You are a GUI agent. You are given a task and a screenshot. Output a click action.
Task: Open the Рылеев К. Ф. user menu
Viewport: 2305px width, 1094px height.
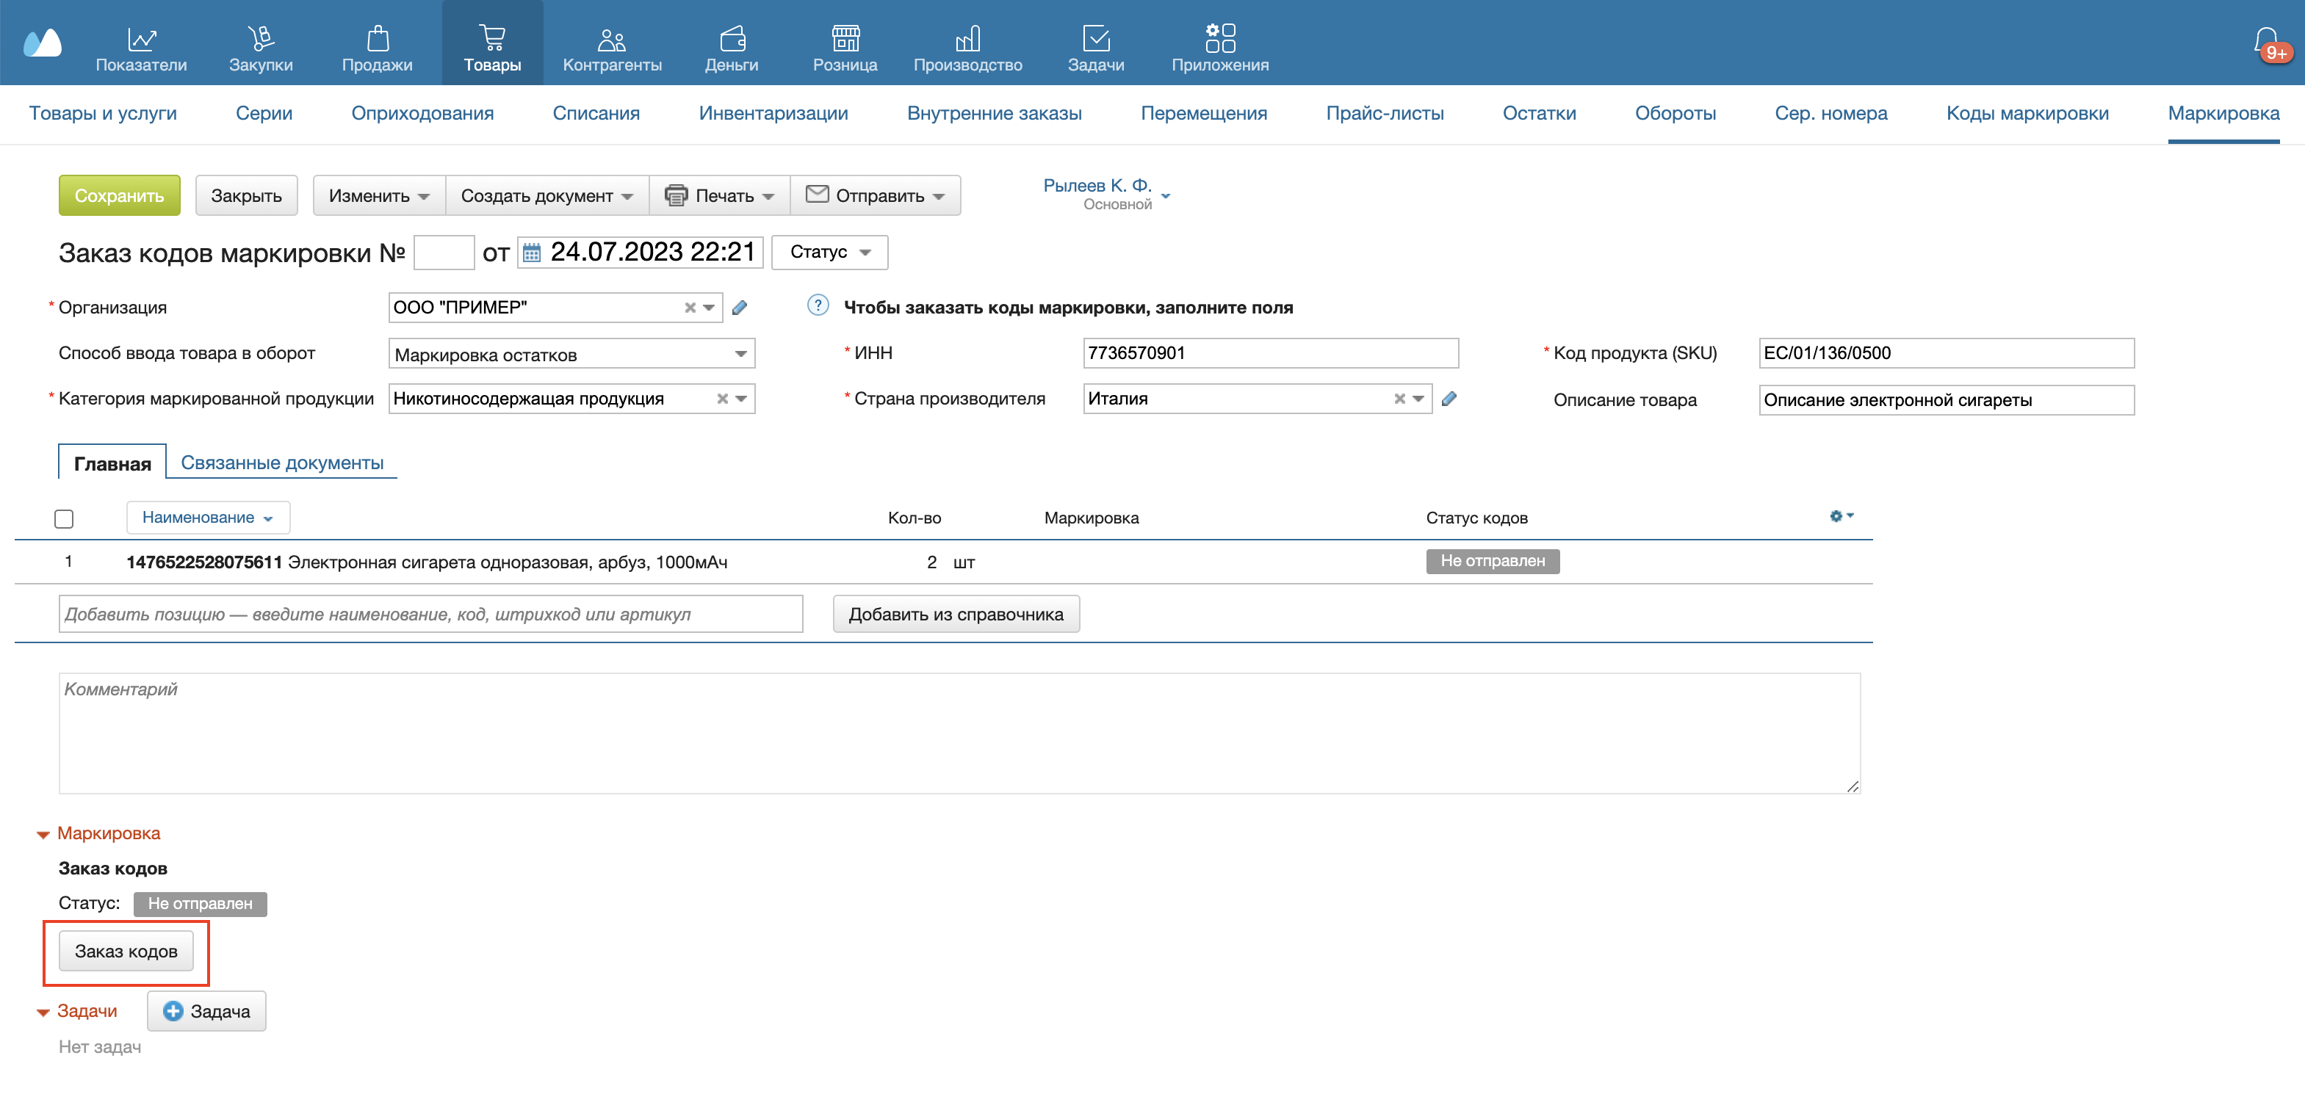[1106, 193]
